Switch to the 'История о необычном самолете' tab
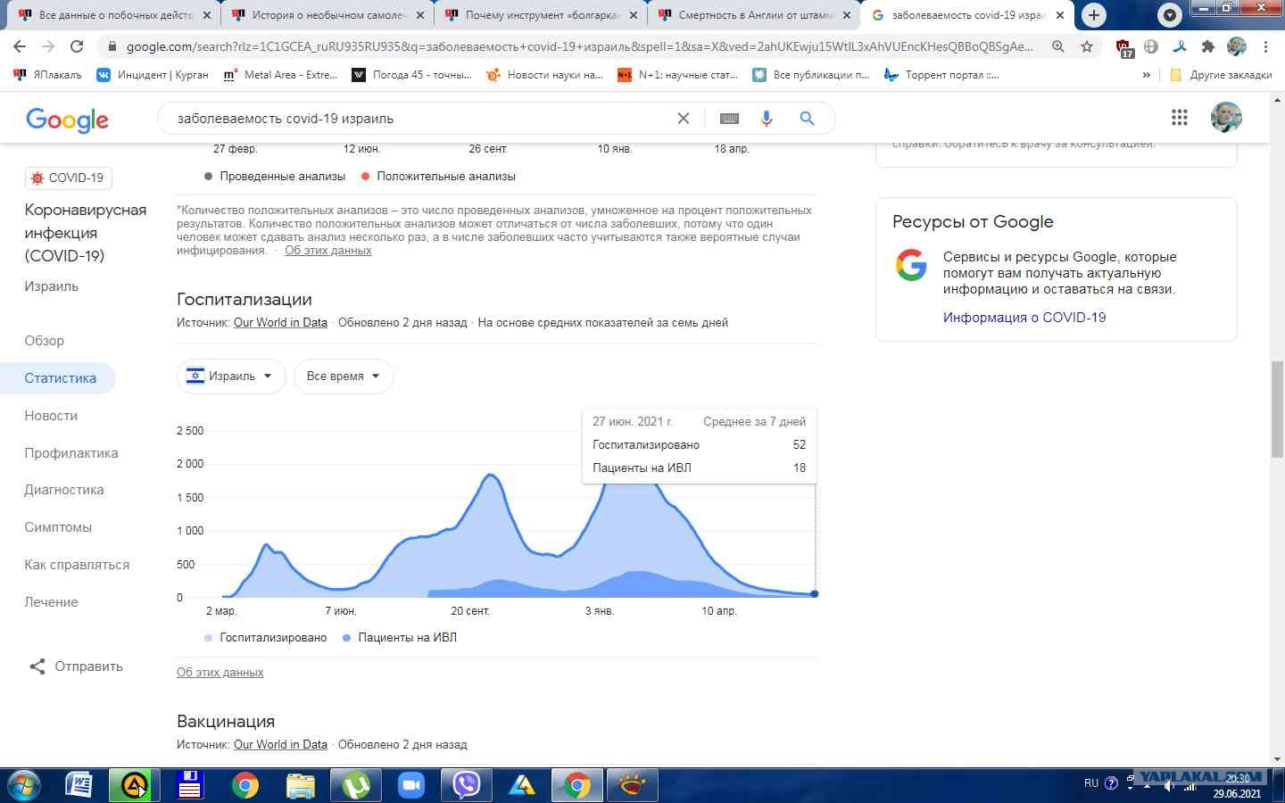 (328, 15)
